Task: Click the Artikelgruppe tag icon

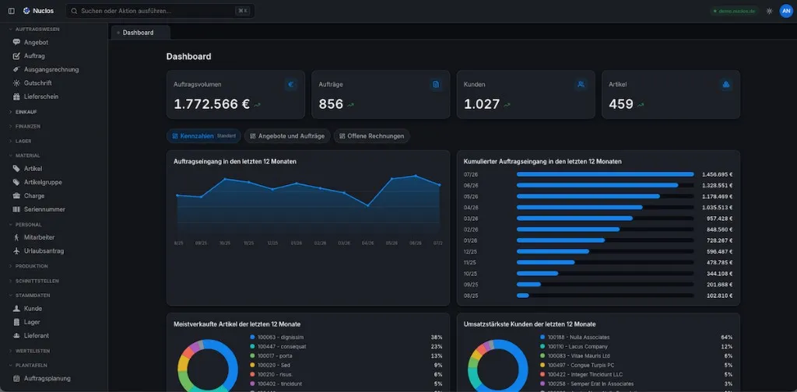Action: pos(16,182)
